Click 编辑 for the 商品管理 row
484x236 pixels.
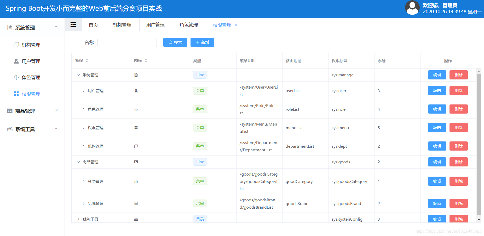coord(437,162)
